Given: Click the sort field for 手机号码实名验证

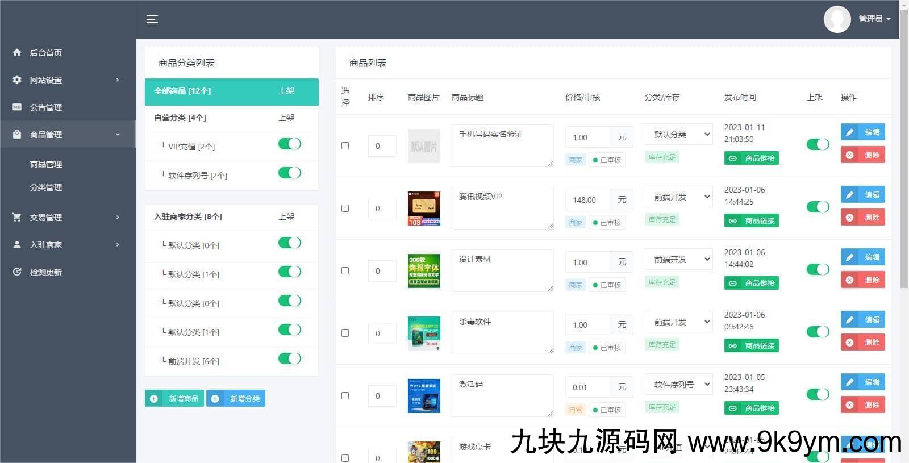Looking at the screenshot, I should (382, 146).
